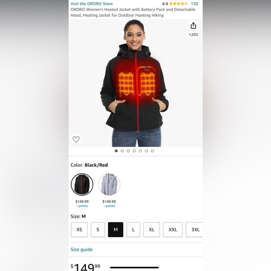271x271 pixels.
Task: Open the 130 ratings count link
Action: [194, 4]
